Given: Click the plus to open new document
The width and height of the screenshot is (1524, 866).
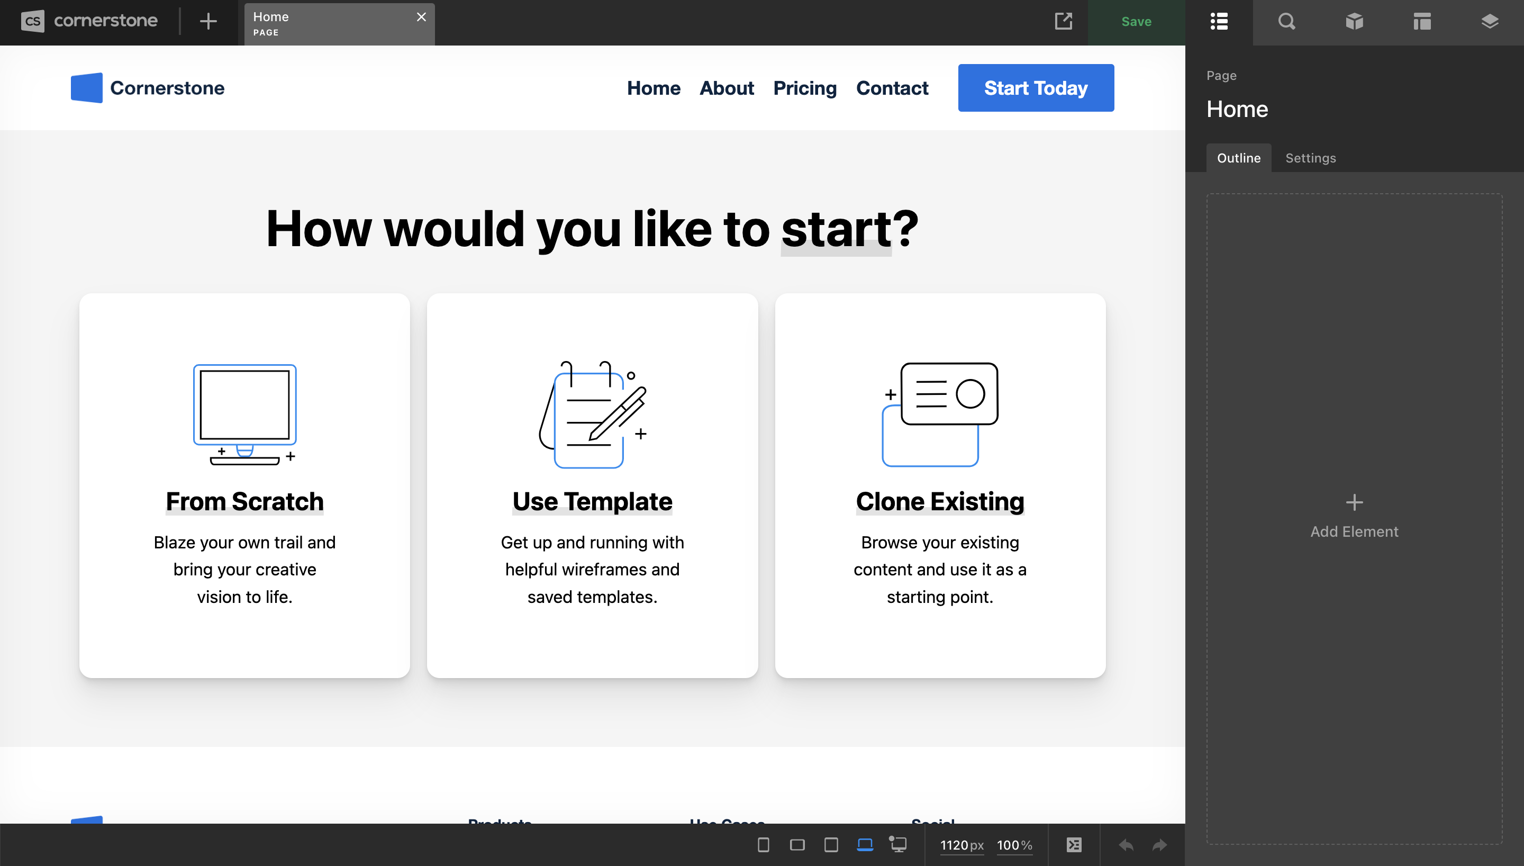Looking at the screenshot, I should 208,22.
